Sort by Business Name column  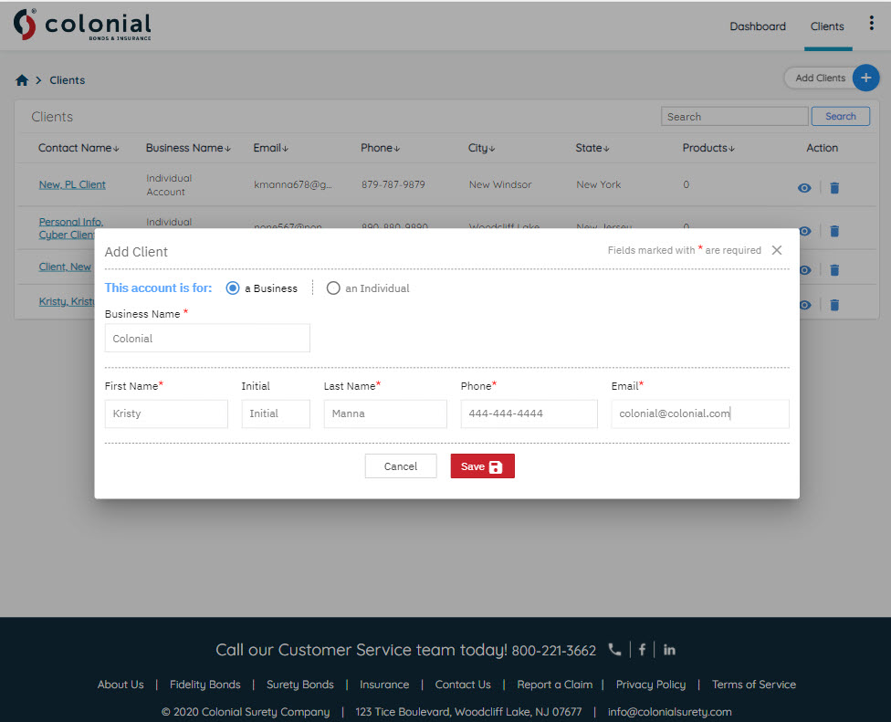pyautogui.click(x=188, y=148)
